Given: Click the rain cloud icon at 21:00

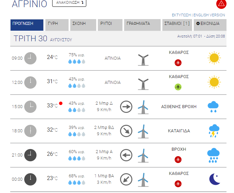Looking at the screenshot, I should click(214, 155).
